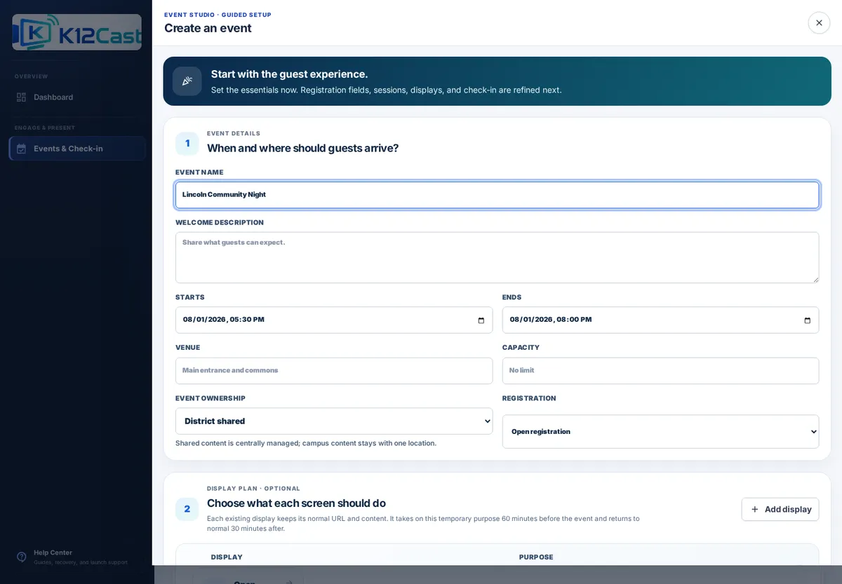The width and height of the screenshot is (842, 584).
Task: Click the "Start with the guest experience." banner text
Action: point(289,74)
